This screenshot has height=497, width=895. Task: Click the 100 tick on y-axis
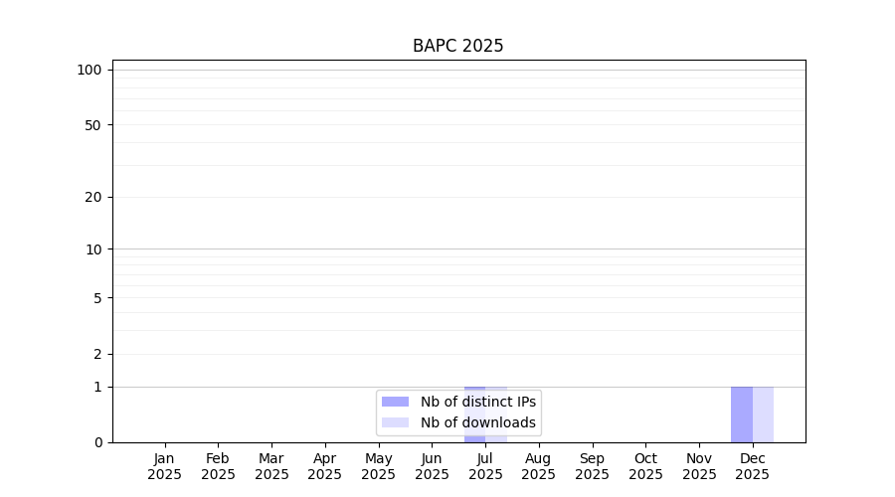pos(89,71)
